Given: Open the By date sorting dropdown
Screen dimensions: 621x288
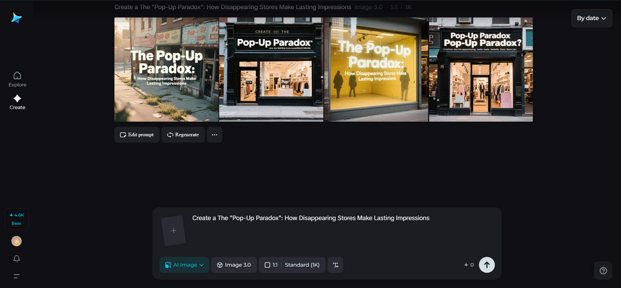Looking at the screenshot, I should point(591,18).
